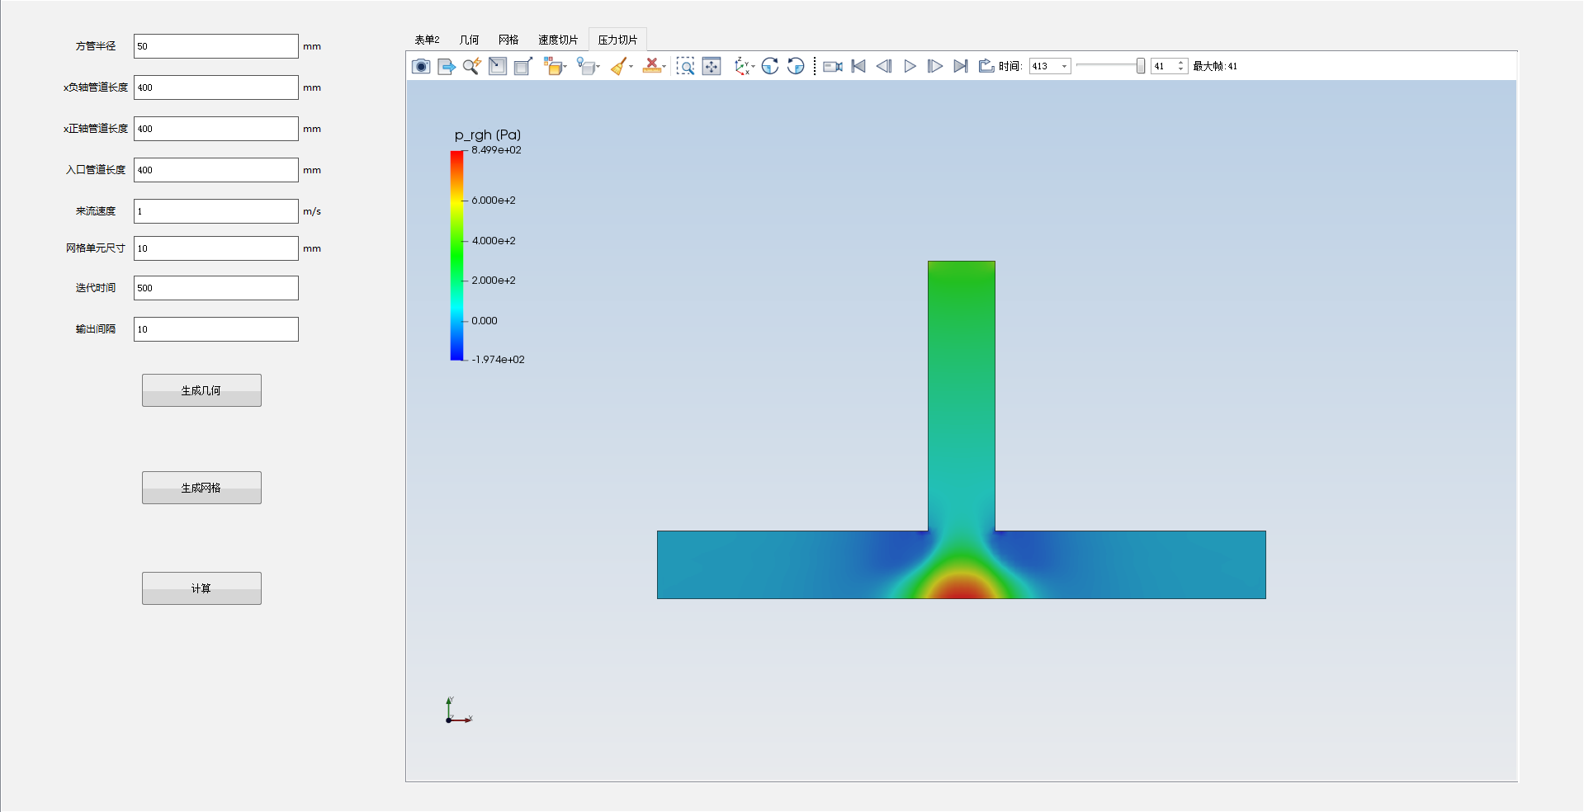Increase the frame number spinner
Viewport: 1584px width, 812px height.
pyautogui.click(x=1181, y=63)
